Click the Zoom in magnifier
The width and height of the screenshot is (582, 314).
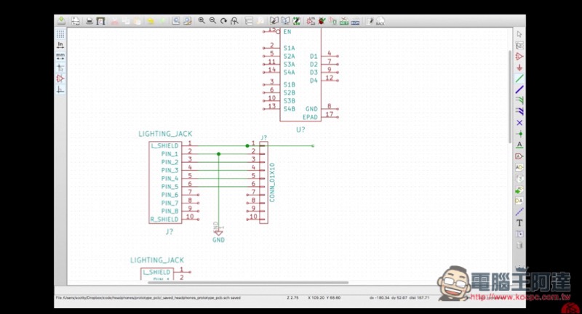tap(202, 21)
